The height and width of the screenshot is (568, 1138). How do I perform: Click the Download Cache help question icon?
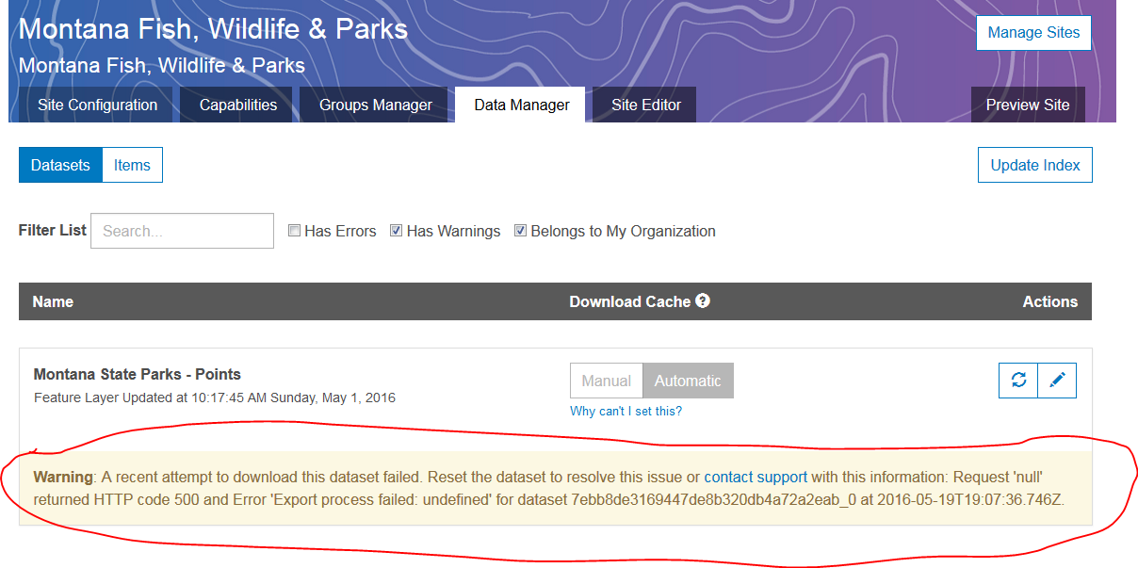coord(703,301)
